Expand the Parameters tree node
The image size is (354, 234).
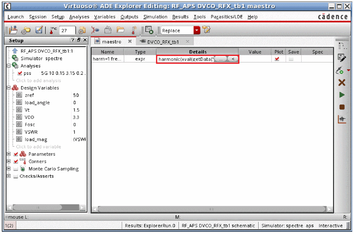[9, 154]
